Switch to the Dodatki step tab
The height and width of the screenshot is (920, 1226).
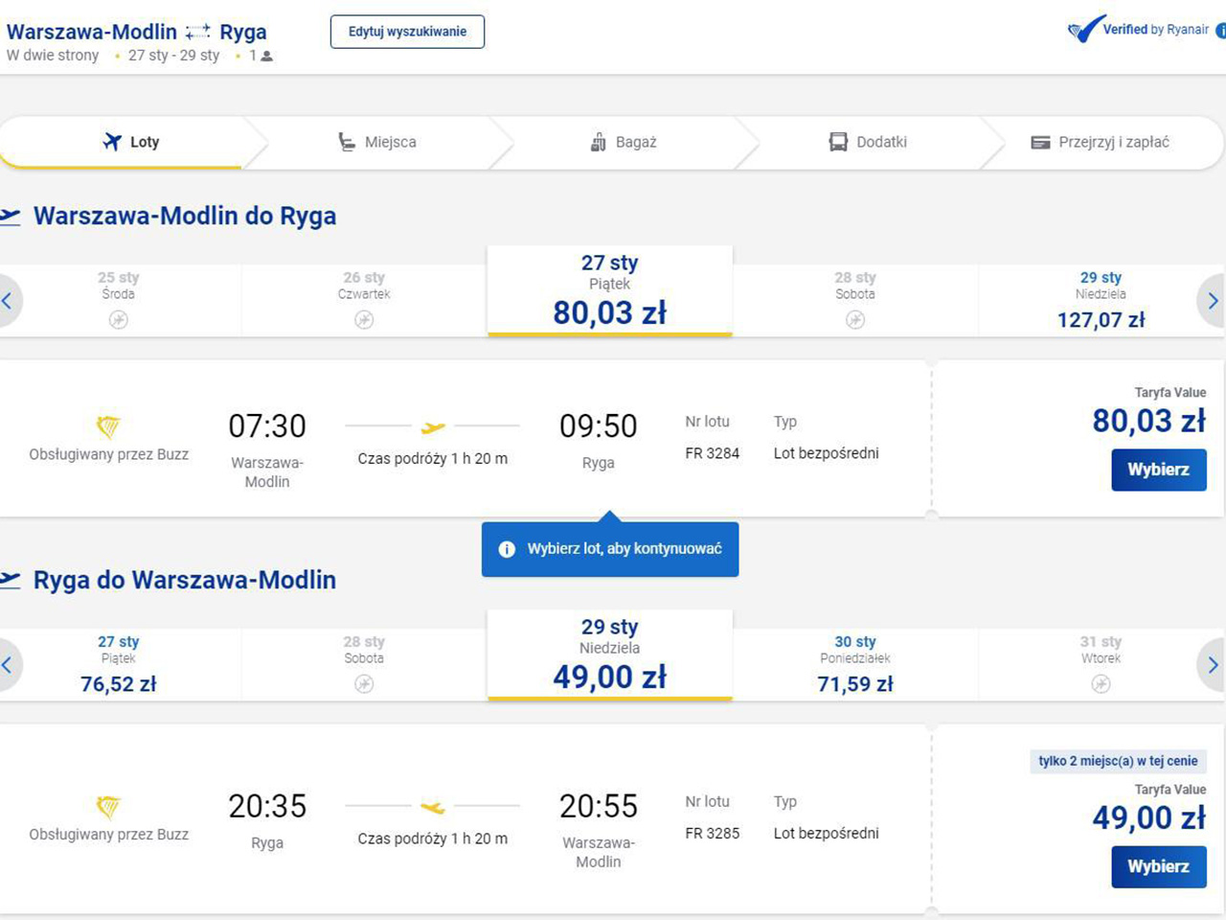[868, 142]
